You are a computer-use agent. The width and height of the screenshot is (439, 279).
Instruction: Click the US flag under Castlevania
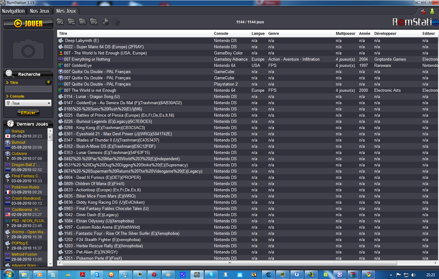[8, 215]
